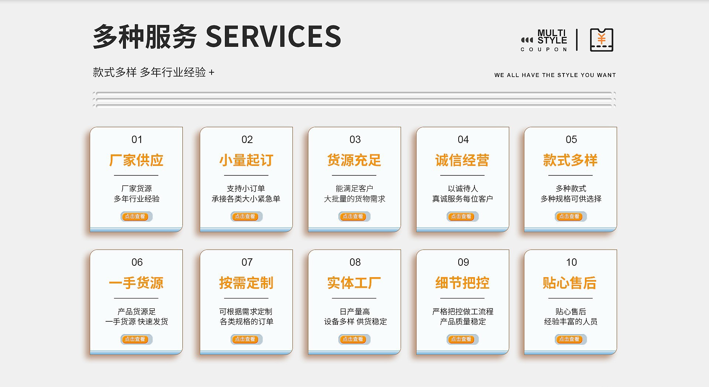The image size is (709, 387).
Task: Click the text 承接各类大小紧急单
Action: [x=246, y=199]
